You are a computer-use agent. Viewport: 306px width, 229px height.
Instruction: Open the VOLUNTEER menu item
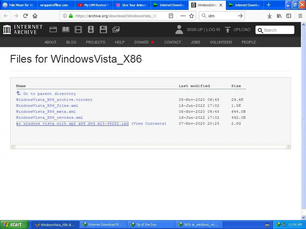pos(221,42)
